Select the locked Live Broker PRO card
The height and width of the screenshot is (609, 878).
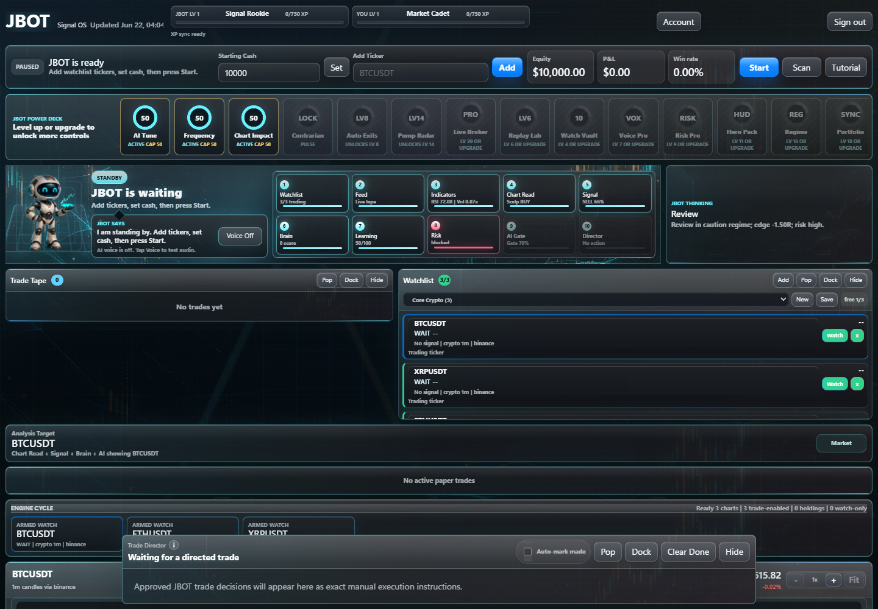coord(471,127)
